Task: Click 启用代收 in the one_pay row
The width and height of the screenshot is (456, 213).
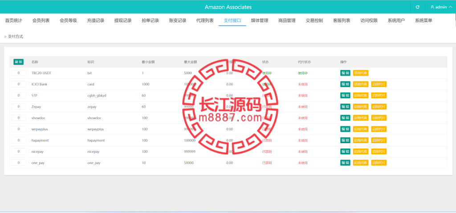Action: (361, 163)
